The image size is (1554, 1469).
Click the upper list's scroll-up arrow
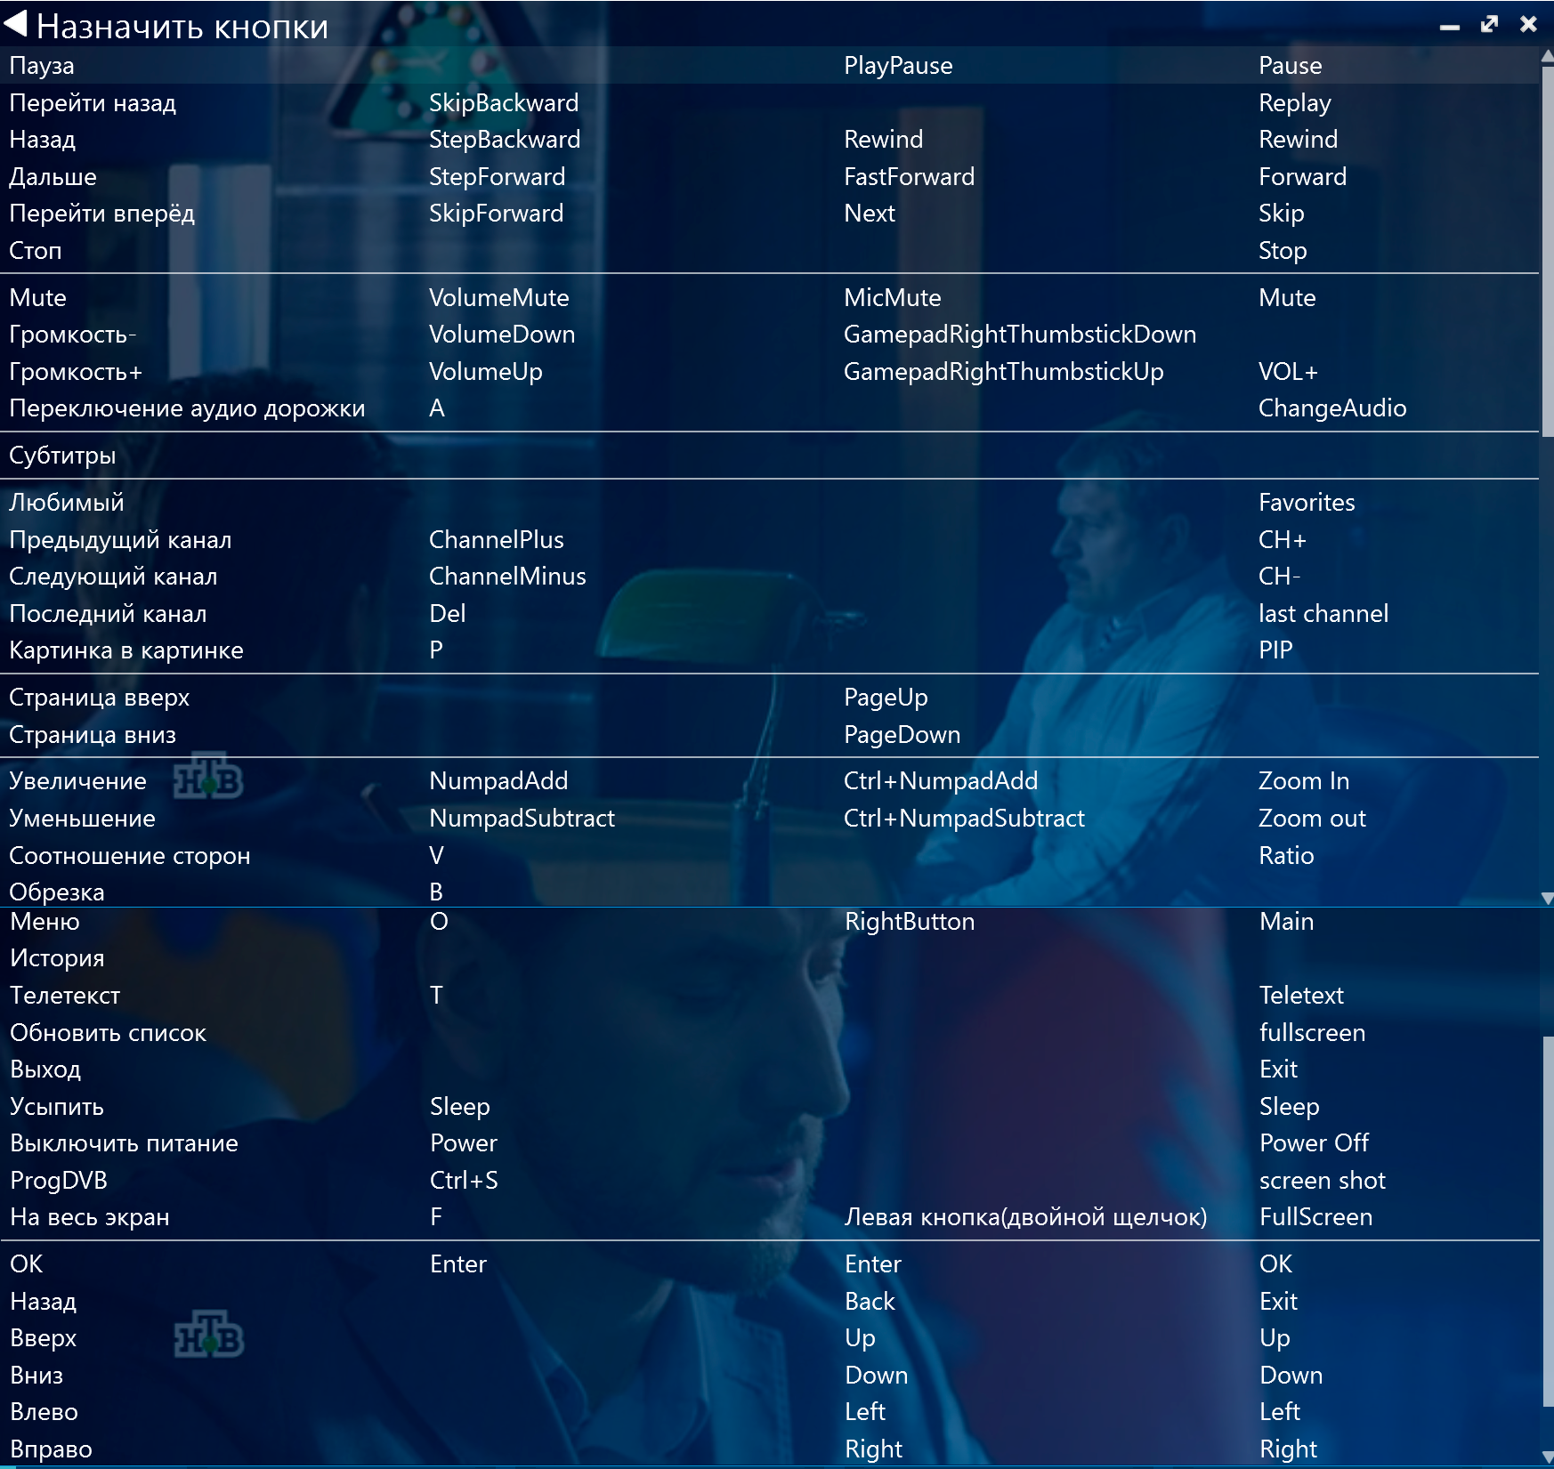tap(1547, 56)
